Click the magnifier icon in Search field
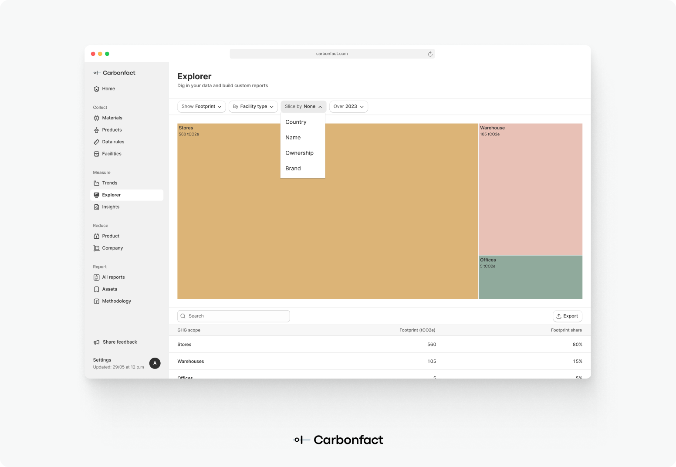676x467 pixels. [x=183, y=316]
